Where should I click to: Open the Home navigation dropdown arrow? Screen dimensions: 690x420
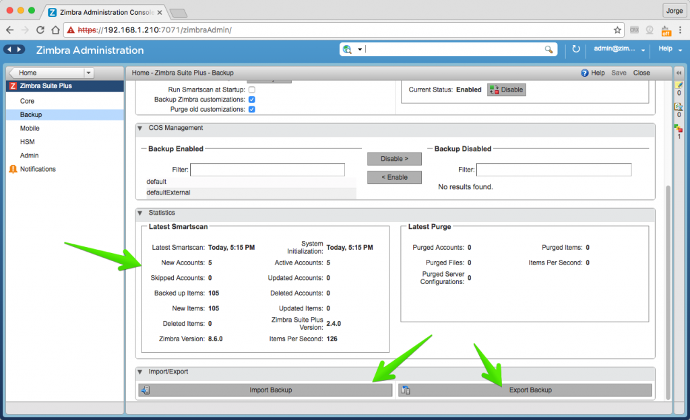[88, 73]
